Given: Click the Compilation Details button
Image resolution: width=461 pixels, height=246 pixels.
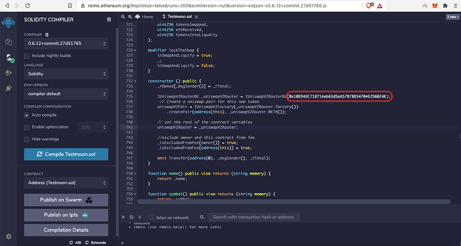Looking at the screenshot, I should coord(66,230).
